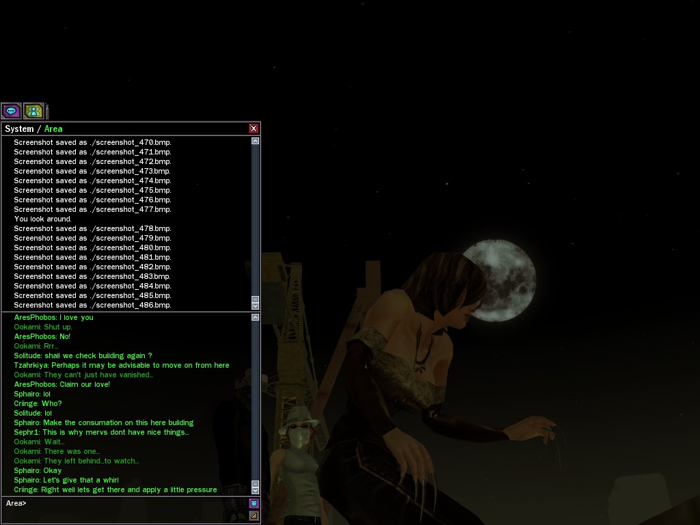Viewport: 700px width, 525px height.
Task: Open the emote mask icon
Action: tap(254, 503)
